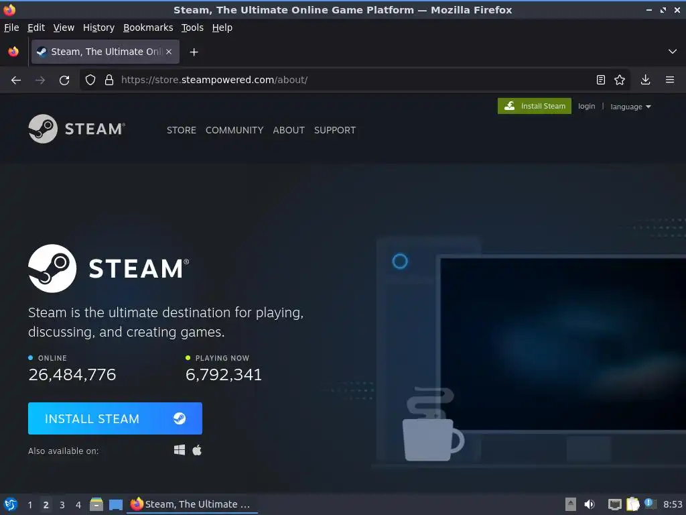Bookmark this page with the star icon
686x515 pixels.
coord(620,80)
